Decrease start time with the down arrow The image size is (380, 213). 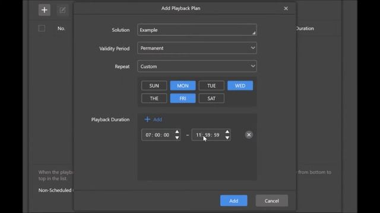point(177,138)
